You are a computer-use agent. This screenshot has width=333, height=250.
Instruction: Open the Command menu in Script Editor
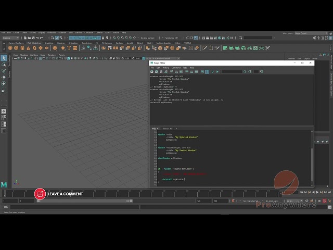click(176, 68)
